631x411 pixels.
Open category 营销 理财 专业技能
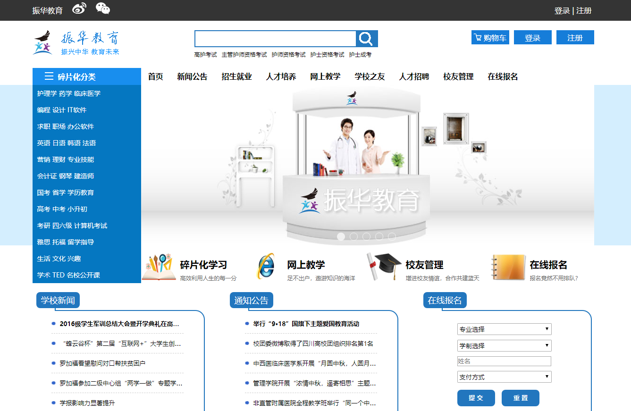[x=87, y=159]
